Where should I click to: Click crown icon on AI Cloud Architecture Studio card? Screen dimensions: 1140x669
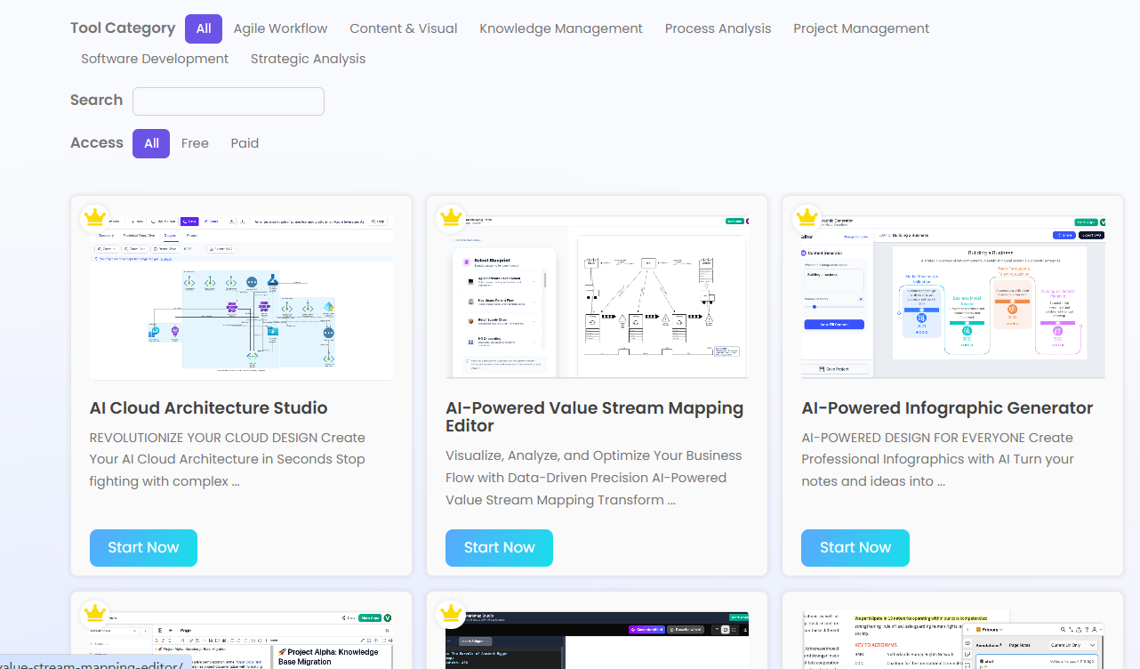[x=94, y=217]
